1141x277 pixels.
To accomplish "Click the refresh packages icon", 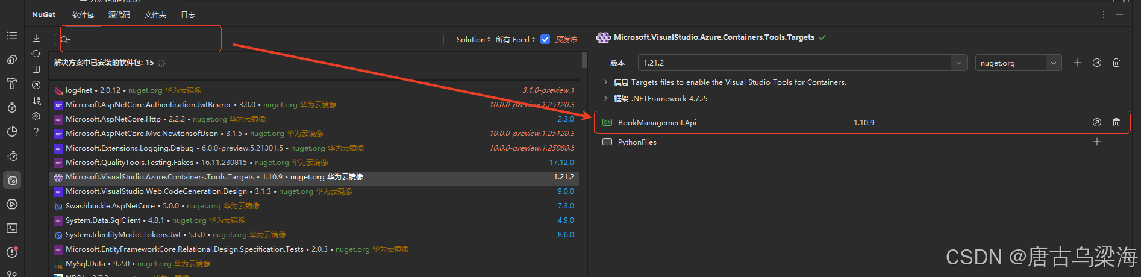I will [x=36, y=54].
